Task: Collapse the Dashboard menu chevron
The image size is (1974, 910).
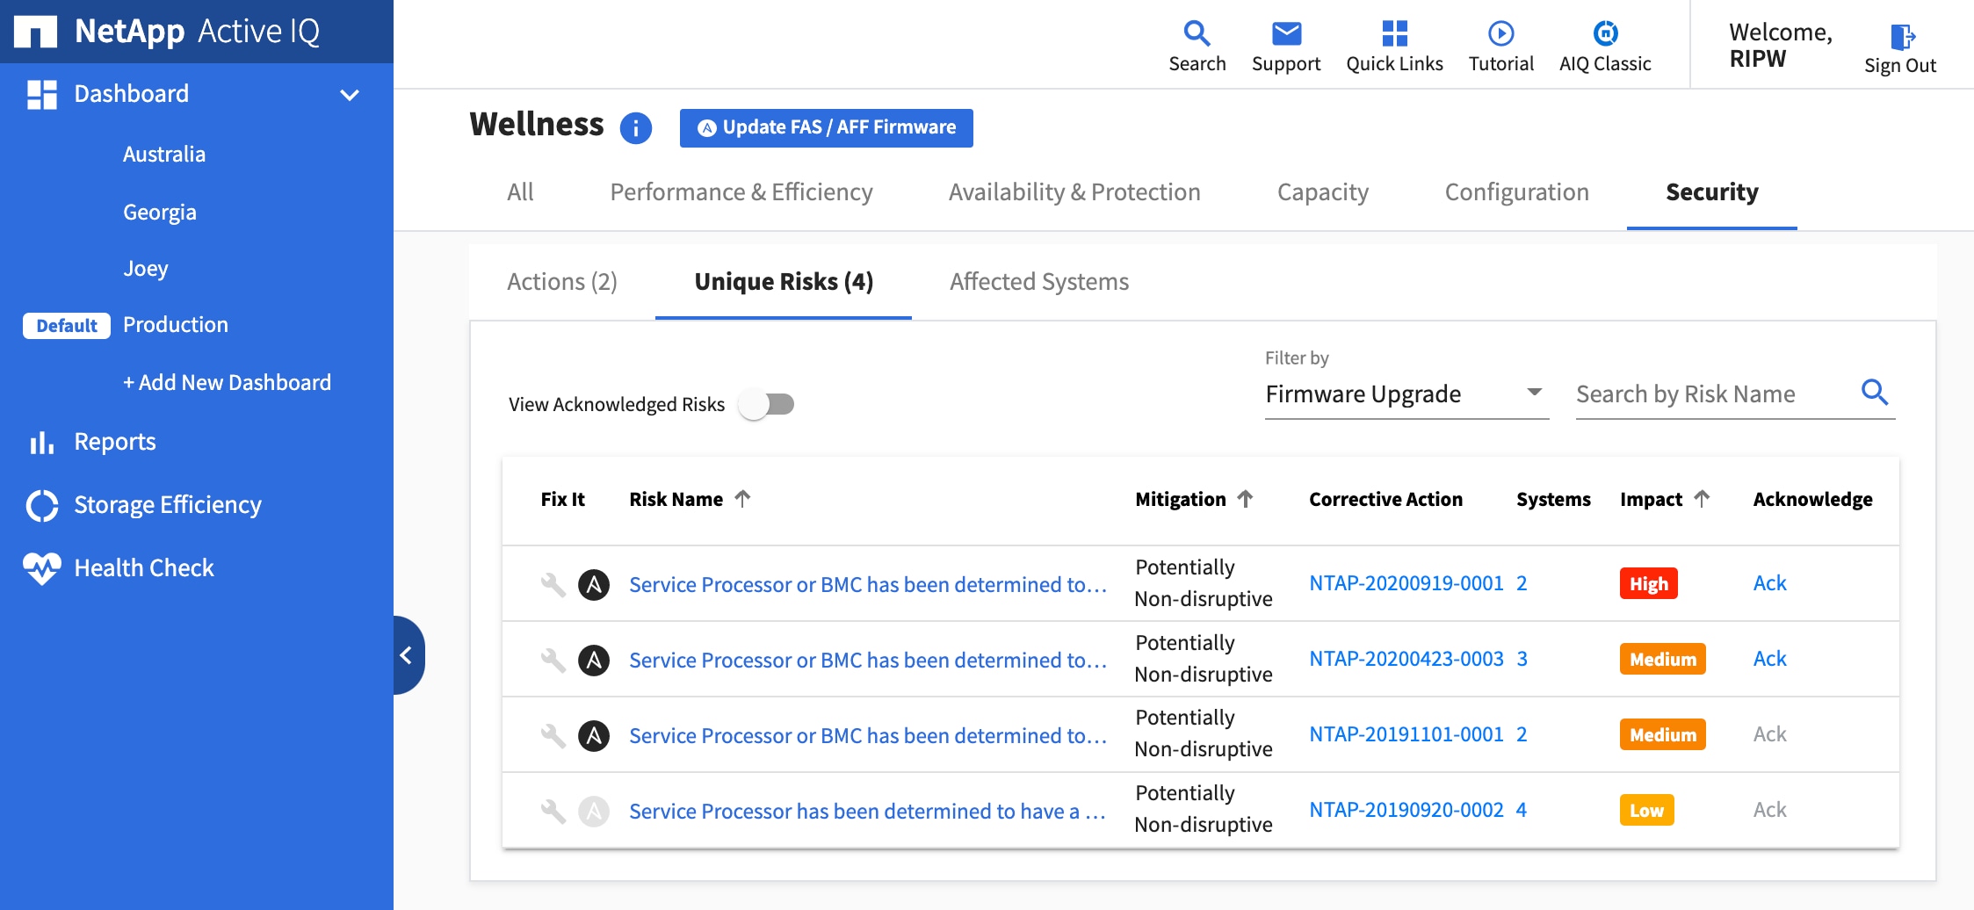Action: point(350,95)
